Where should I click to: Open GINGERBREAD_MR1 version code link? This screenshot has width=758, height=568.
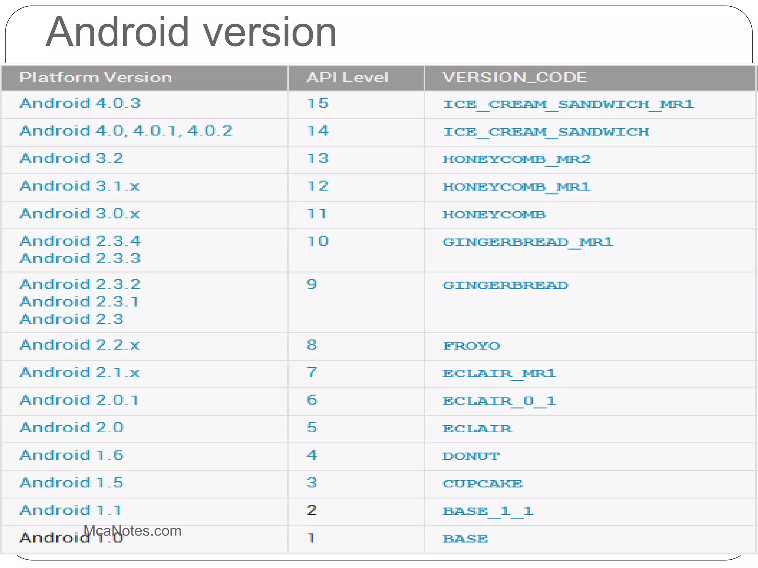pos(528,243)
